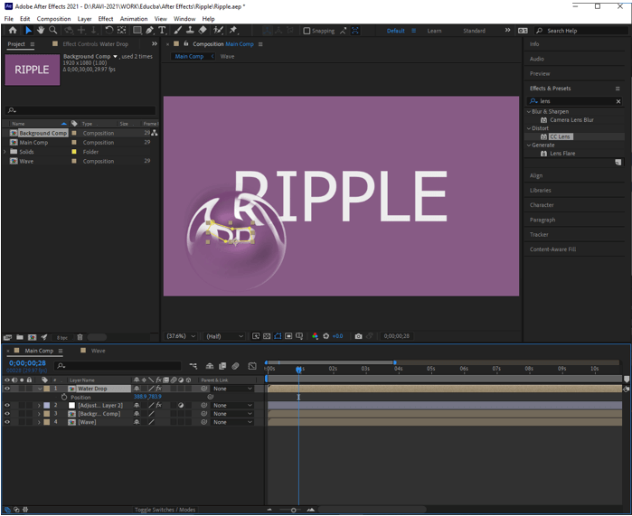Viewport: 632px width, 516px height.
Task: Select the Roto Brush tool
Action: (x=218, y=30)
